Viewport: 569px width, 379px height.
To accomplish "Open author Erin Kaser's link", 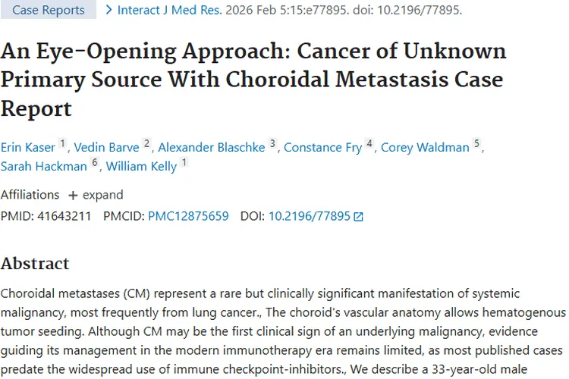I will coord(28,147).
